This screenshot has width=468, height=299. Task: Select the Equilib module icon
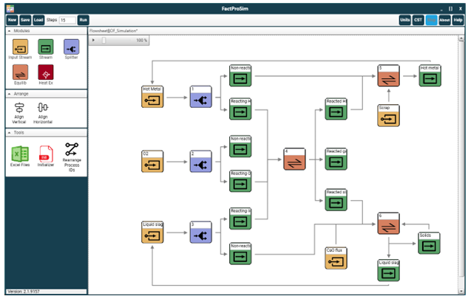pyautogui.click(x=20, y=72)
